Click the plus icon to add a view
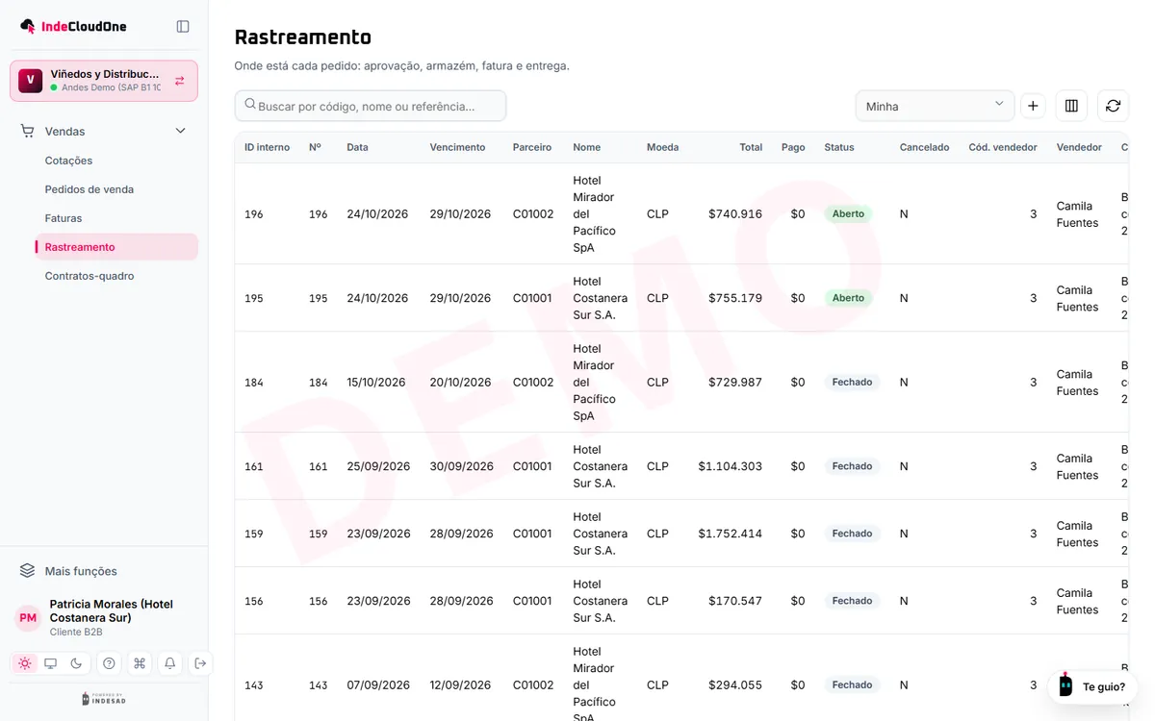Screen dimensions: 1155x721 point(1033,106)
